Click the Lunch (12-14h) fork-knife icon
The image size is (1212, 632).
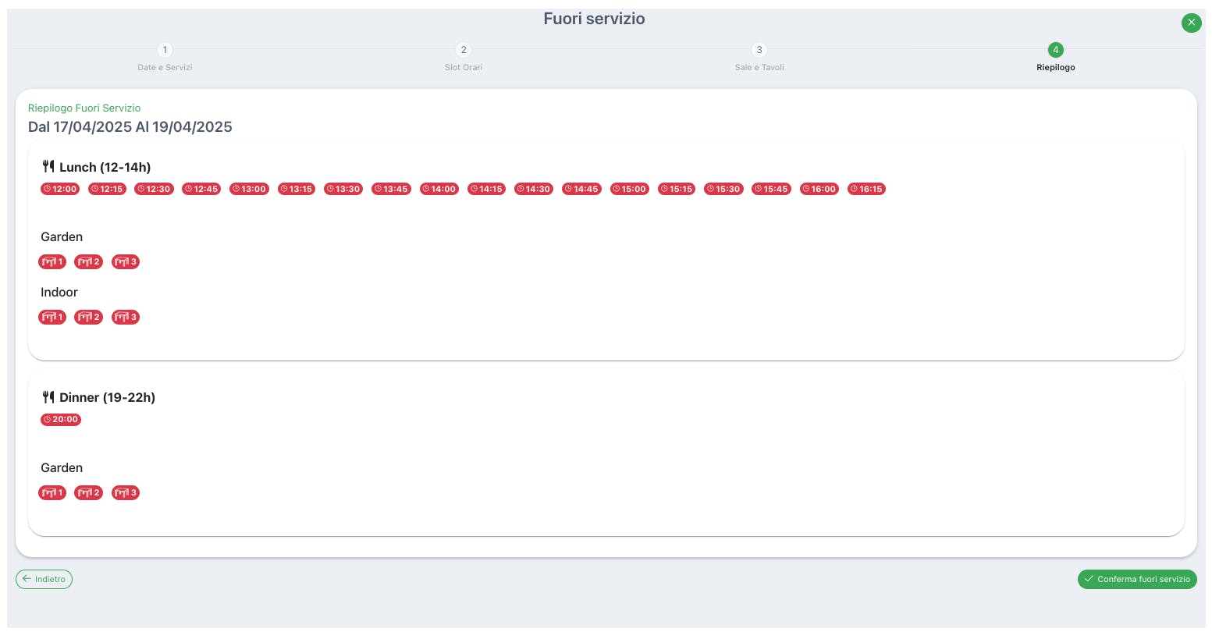[x=48, y=166]
